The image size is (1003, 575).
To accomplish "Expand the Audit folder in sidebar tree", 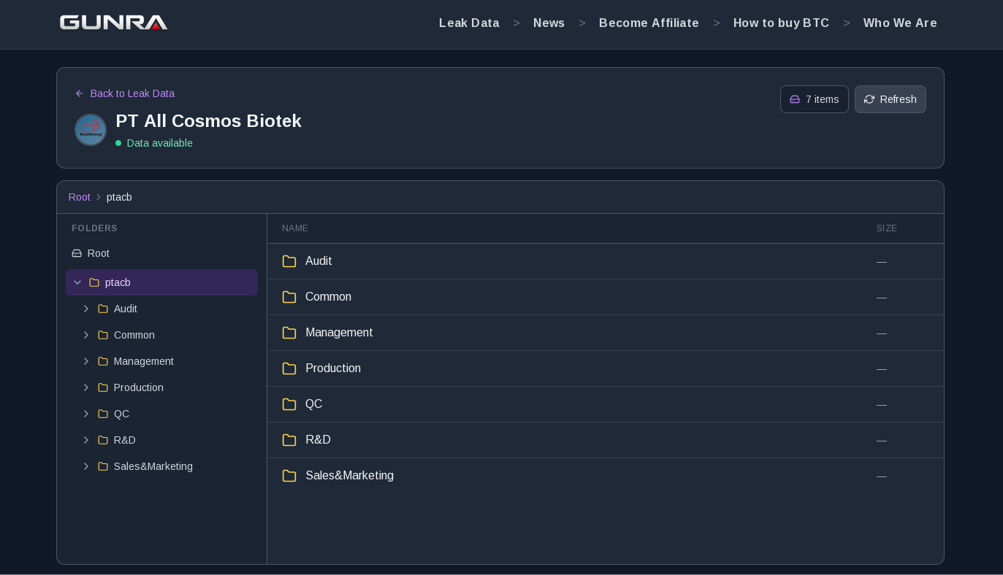I will tap(86, 309).
